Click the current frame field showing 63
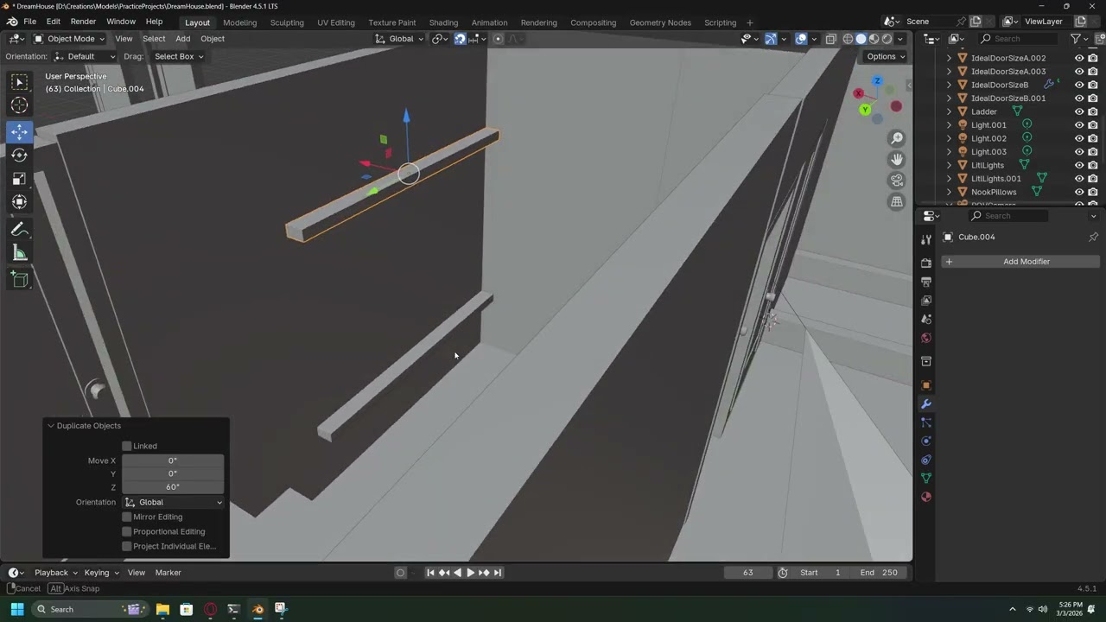This screenshot has height=622, width=1106. point(748,572)
